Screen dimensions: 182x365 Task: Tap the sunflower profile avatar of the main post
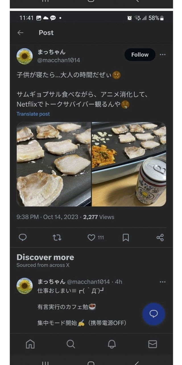[x=25, y=56]
